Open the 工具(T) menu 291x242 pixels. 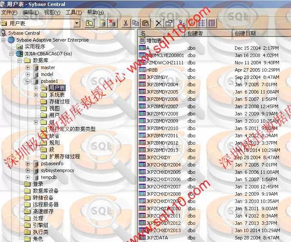click(x=74, y=12)
